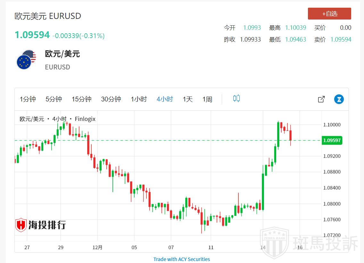Click the EUR/USD flag pair icon

tap(26, 60)
